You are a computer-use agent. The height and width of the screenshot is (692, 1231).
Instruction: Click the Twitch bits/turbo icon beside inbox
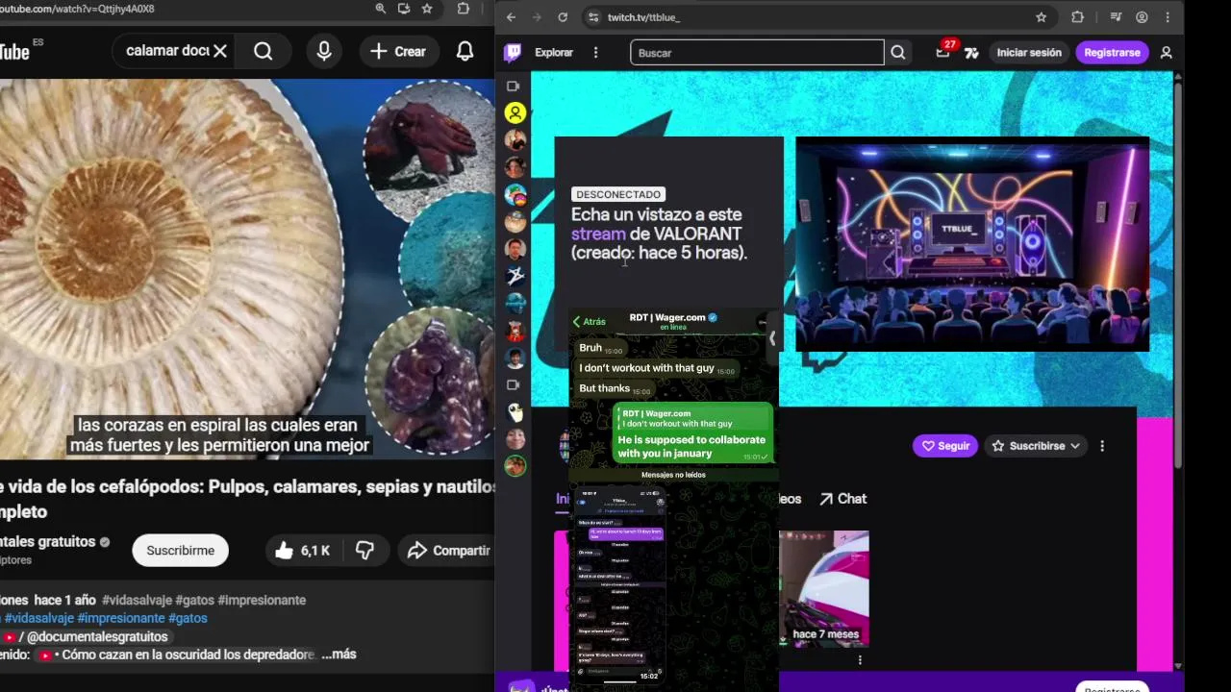coord(972,53)
